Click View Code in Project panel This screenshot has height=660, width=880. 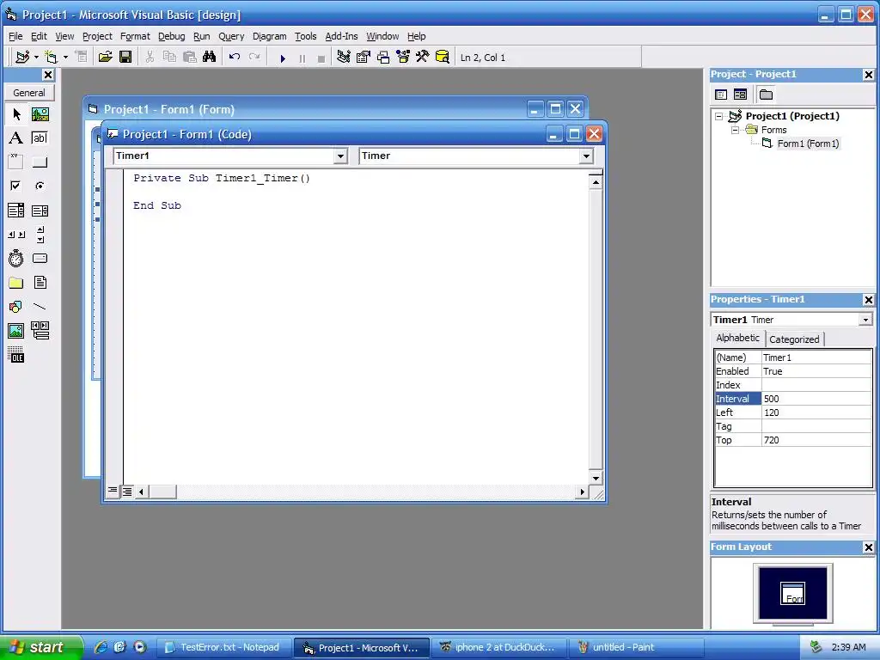pos(721,95)
